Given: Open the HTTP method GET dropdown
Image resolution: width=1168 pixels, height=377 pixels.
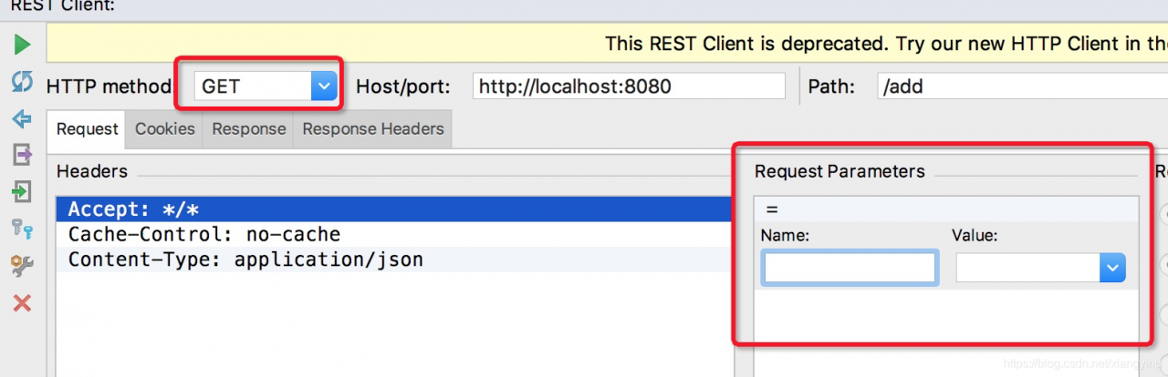Looking at the screenshot, I should pyautogui.click(x=266, y=87).
